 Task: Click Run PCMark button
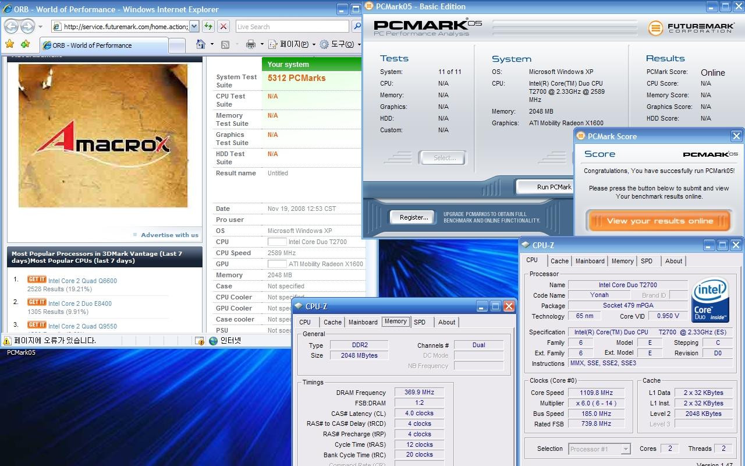pos(546,187)
